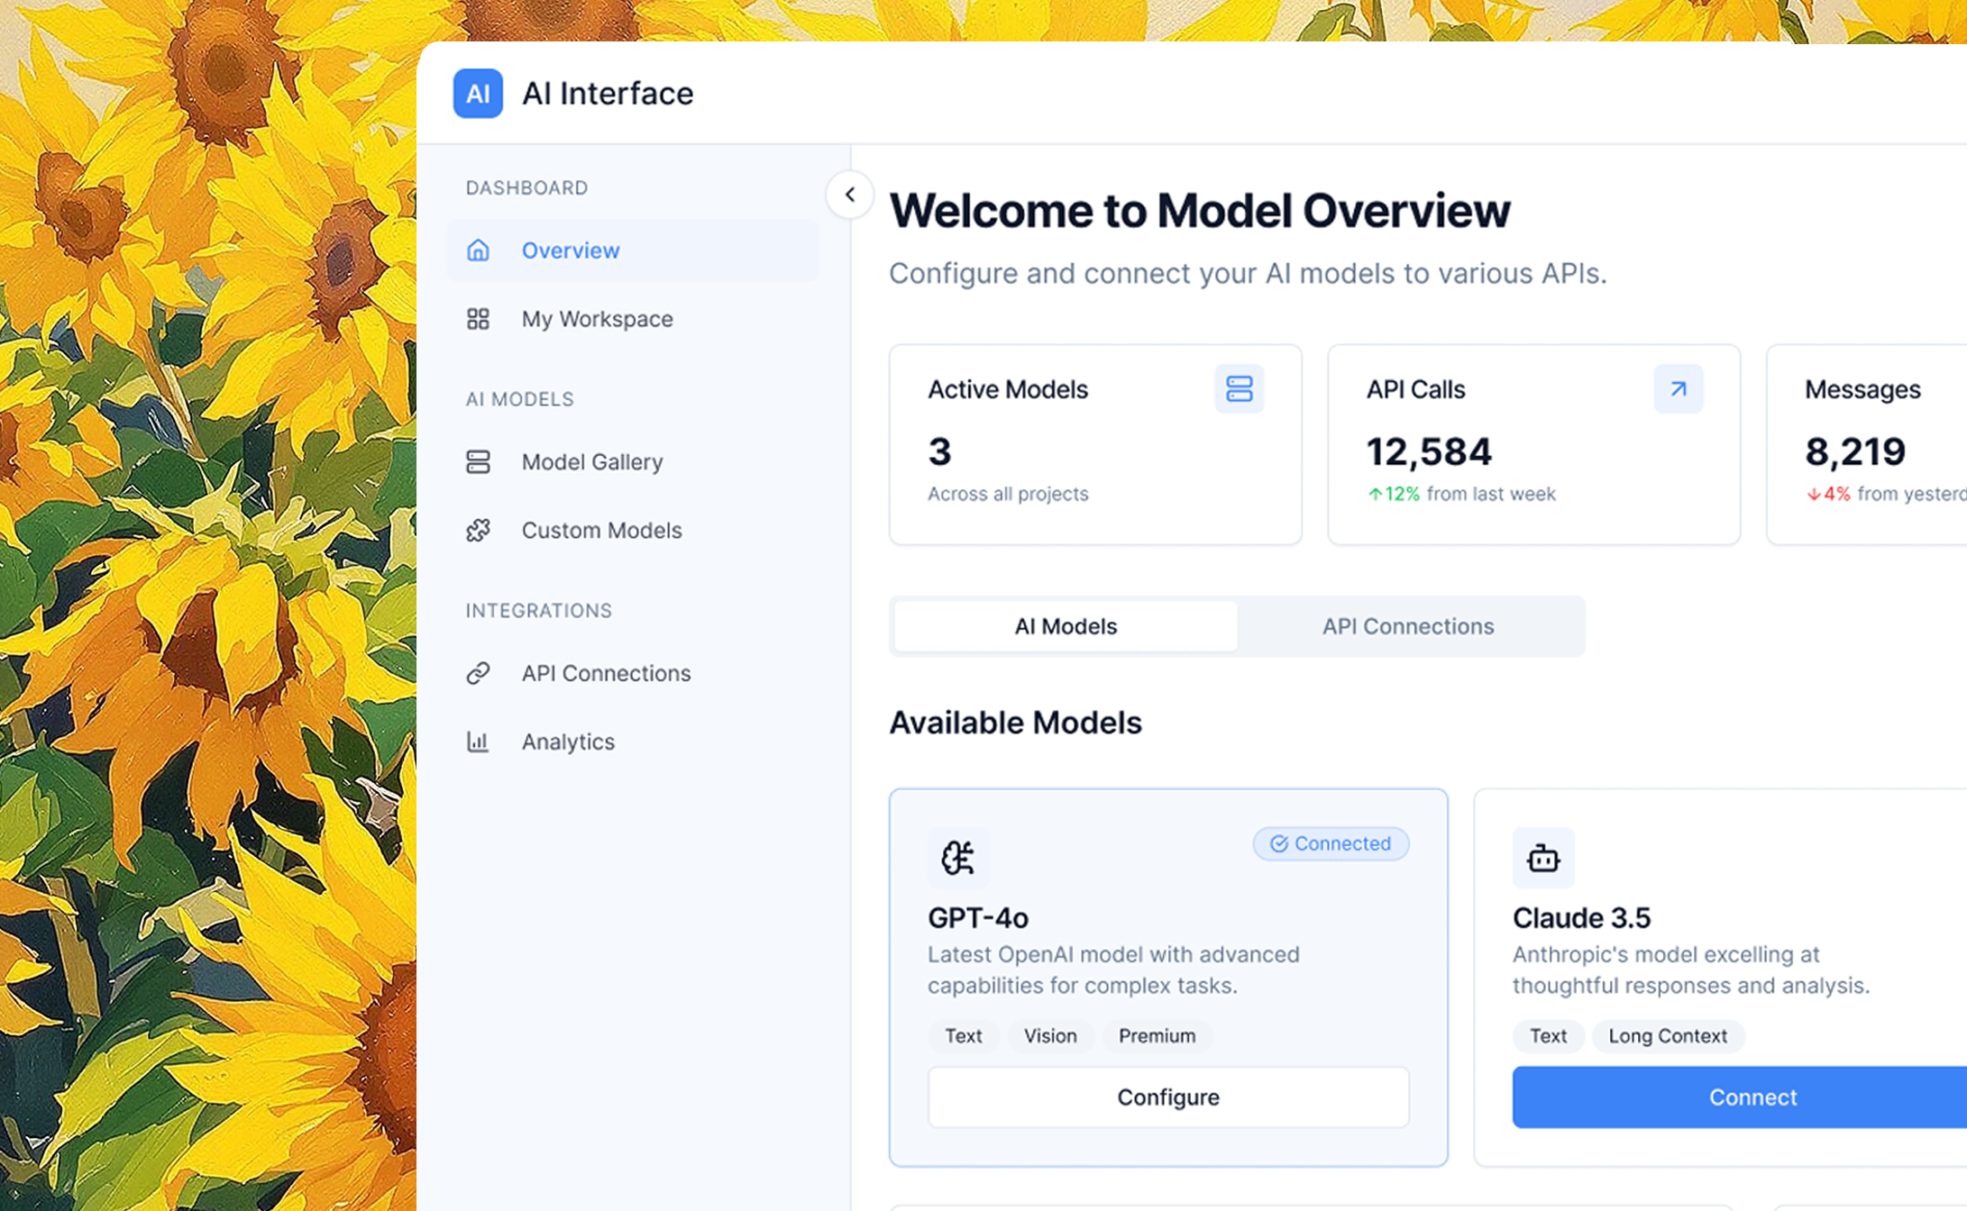
Task: Click the Configure button for GPT-4o
Action: [x=1168, y=1097]
